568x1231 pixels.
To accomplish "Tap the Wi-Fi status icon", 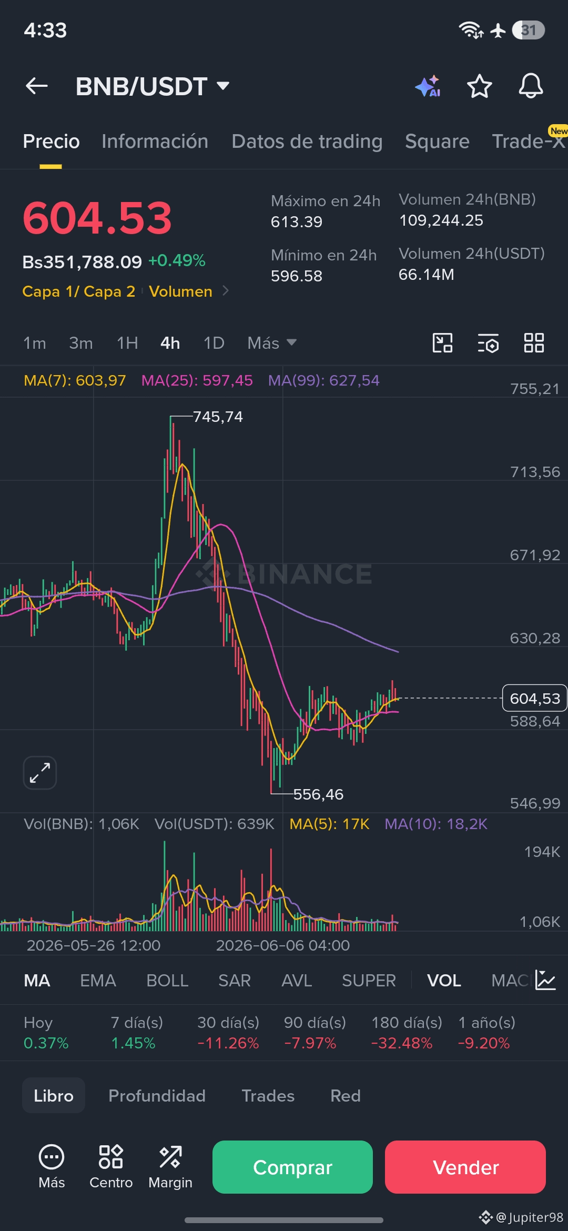I will pyautogui.click(x=471, y=30).
